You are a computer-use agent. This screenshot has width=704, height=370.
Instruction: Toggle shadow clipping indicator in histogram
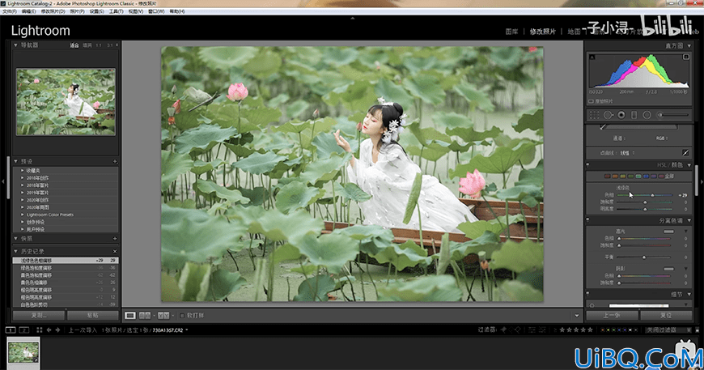(x=592, y=57)
